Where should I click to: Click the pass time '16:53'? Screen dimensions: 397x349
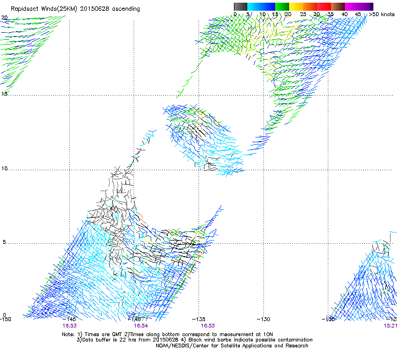(x=70, y=326)
